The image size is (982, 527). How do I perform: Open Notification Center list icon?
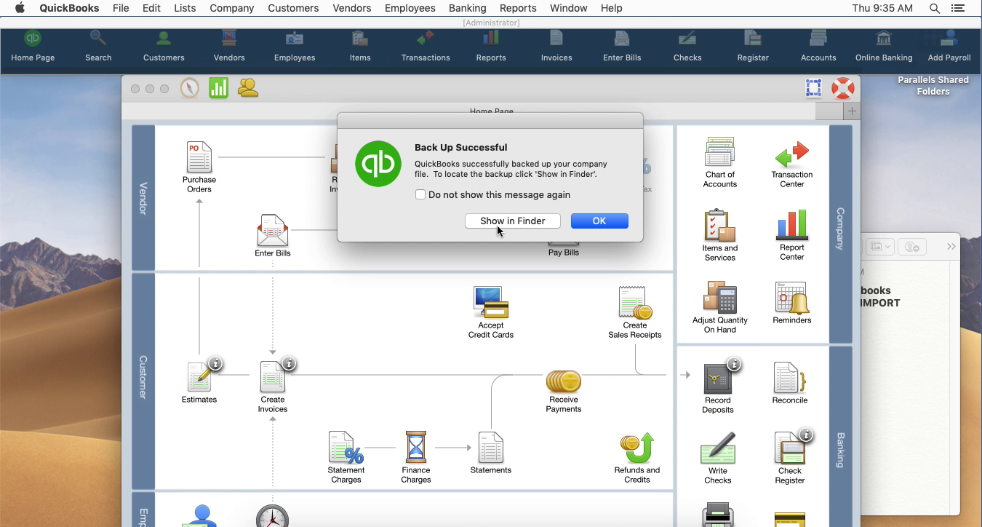(958, 8)
